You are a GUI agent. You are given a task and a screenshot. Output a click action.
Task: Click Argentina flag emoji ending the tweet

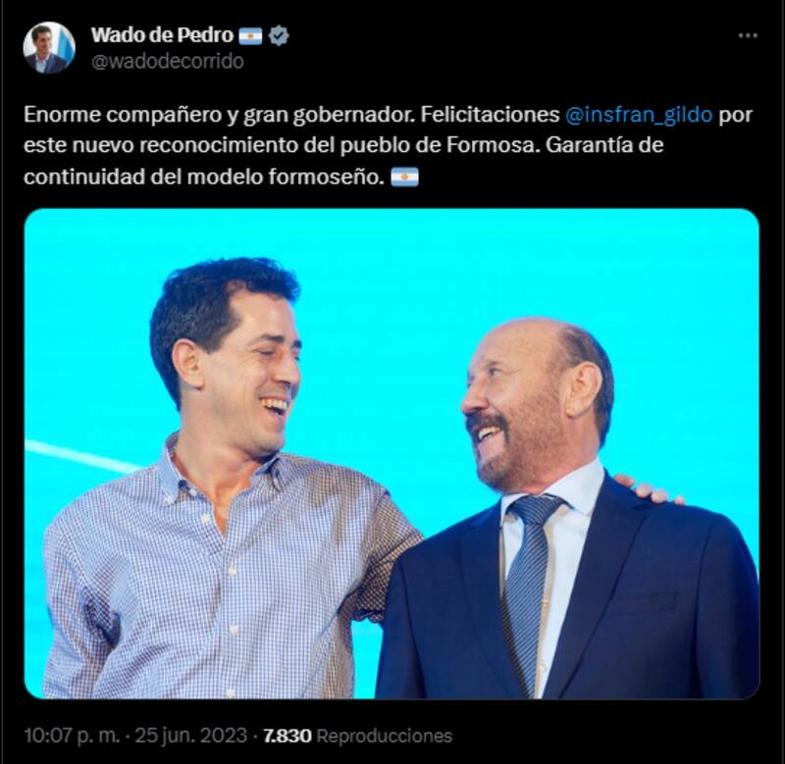[x=404, y=177]
